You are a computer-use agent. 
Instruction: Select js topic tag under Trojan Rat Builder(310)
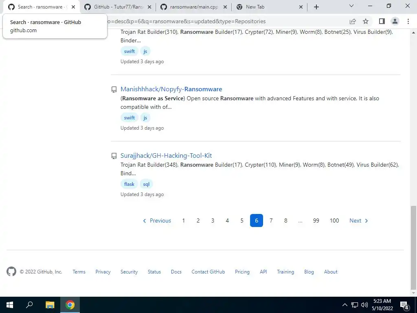(x=145, y=51)
